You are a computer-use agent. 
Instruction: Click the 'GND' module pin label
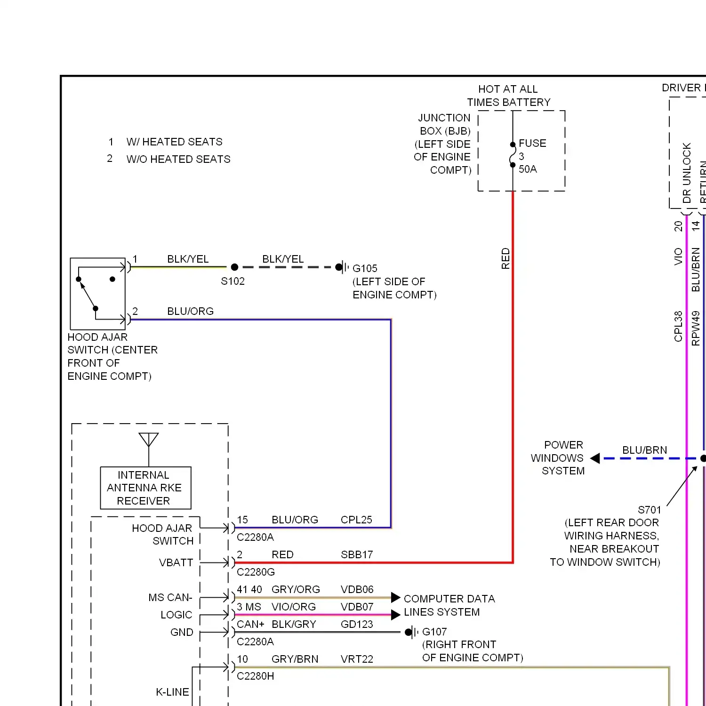pos(182,632)
